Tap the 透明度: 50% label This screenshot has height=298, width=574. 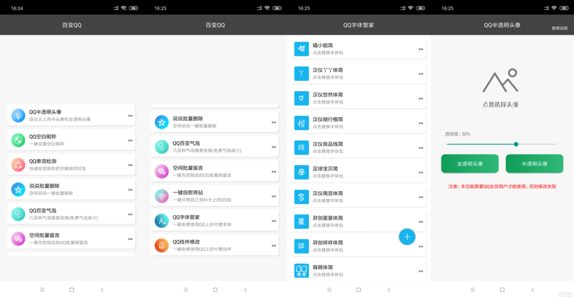[458, 134]
